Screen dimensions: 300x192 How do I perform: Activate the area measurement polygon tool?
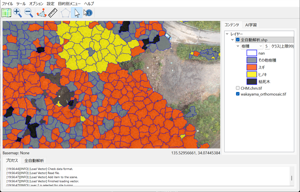pyautogui.click(x=42, y=13)
